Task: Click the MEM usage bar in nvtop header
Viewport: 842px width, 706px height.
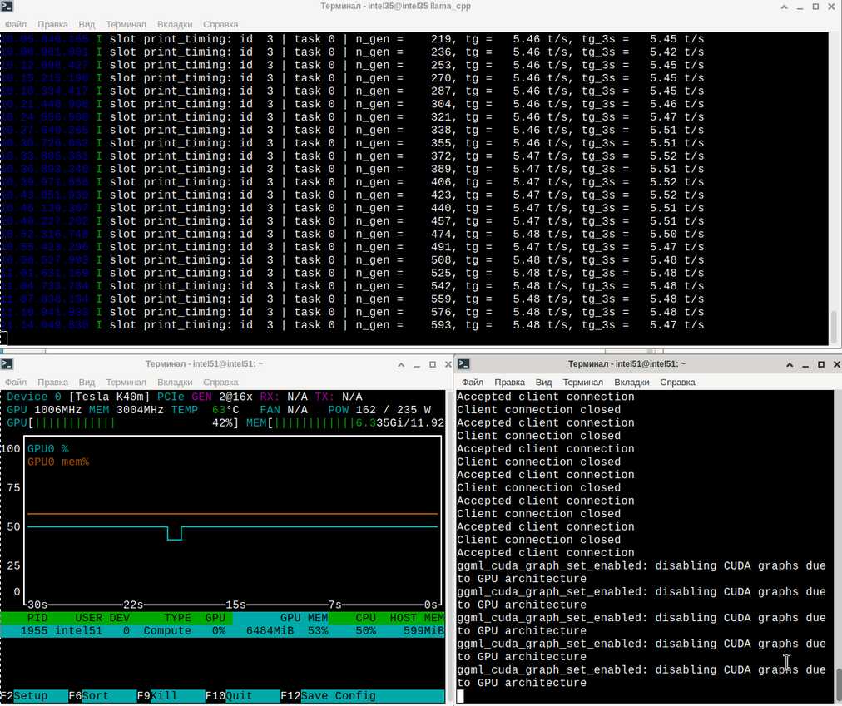Action: pyautogui.click(x=345, y=423)
